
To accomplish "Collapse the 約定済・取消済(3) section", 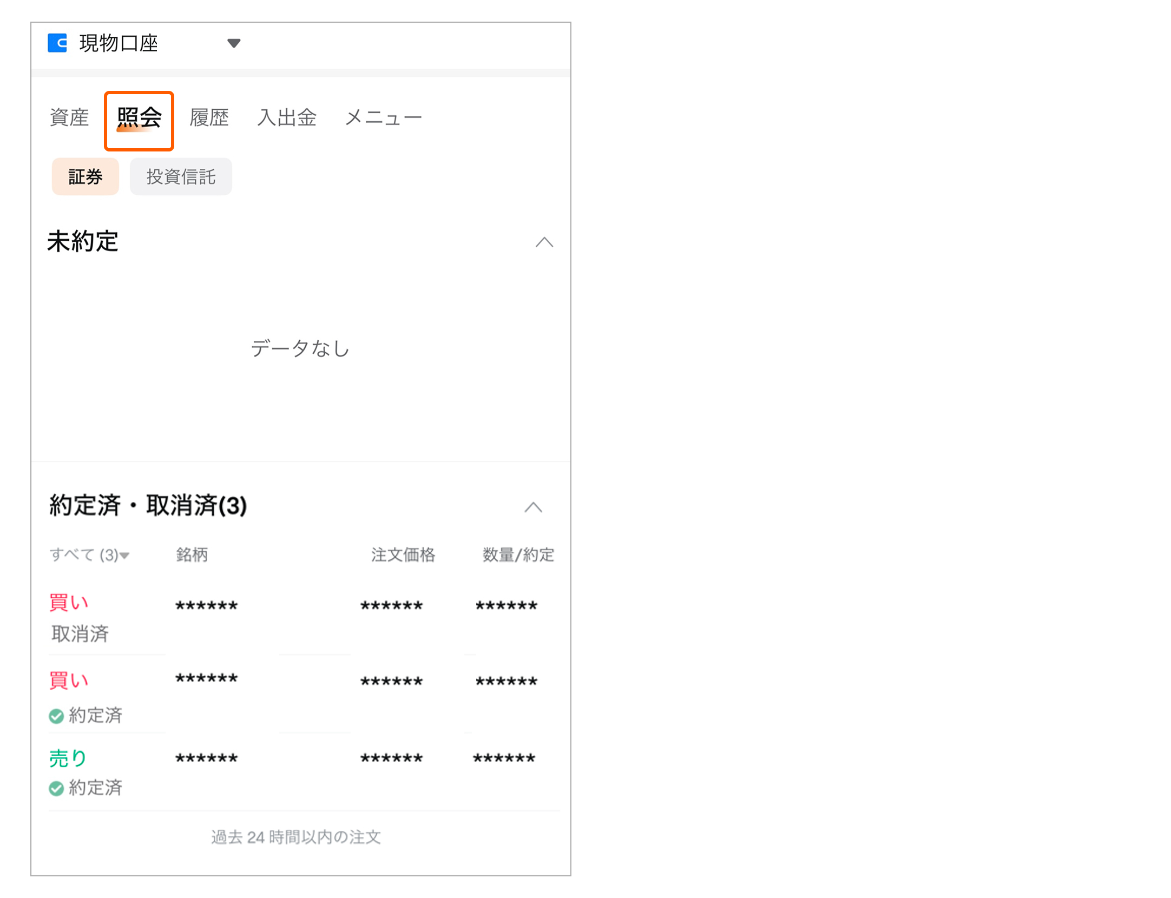I will tap(534, 507).
